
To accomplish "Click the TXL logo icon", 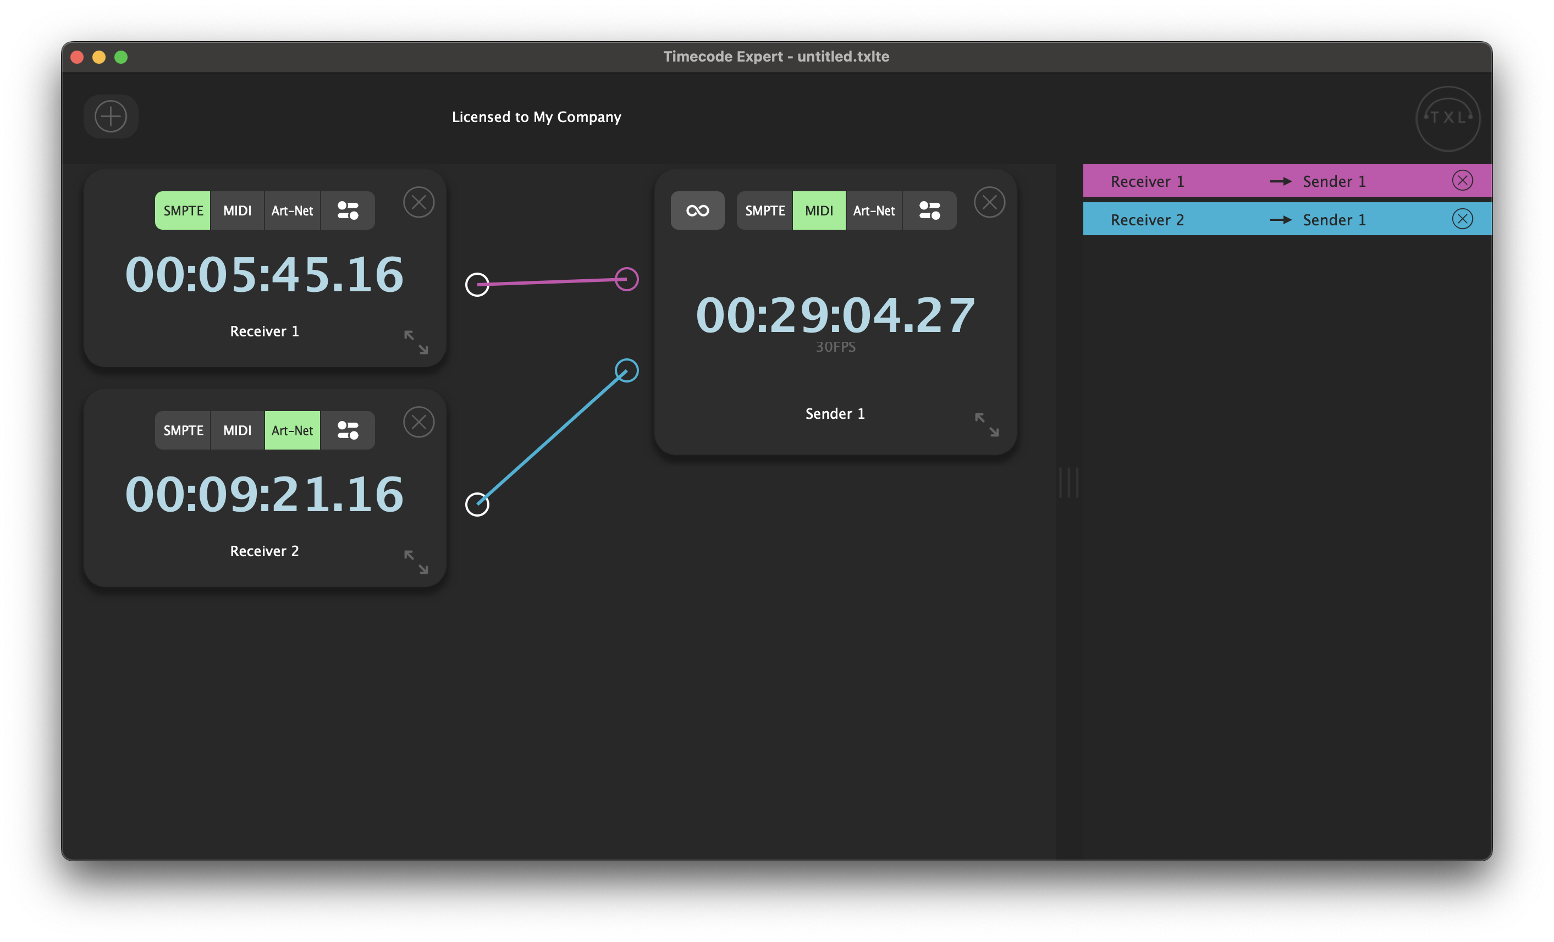I will [x=1447, y=118].
